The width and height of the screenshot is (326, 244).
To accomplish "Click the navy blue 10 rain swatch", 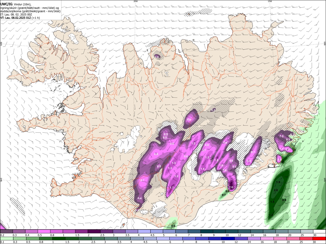I will (x=228, y=238).
